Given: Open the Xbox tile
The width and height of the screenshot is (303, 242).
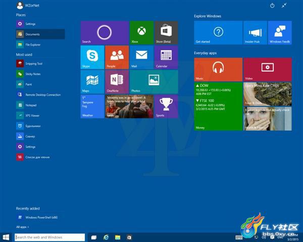Looking at the screenshot, I should tap(141, 33).
